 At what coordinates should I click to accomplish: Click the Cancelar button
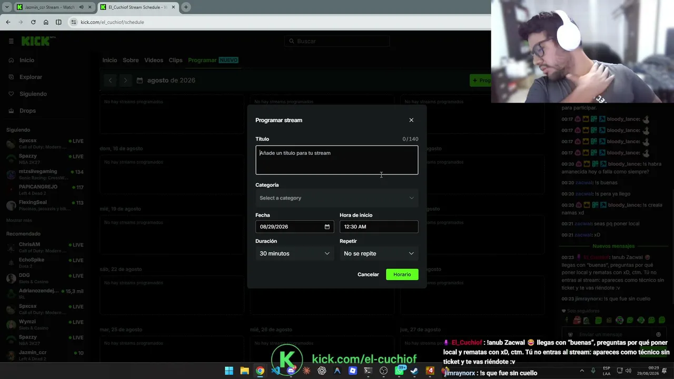pyautogui.click(x=368, y=274)
